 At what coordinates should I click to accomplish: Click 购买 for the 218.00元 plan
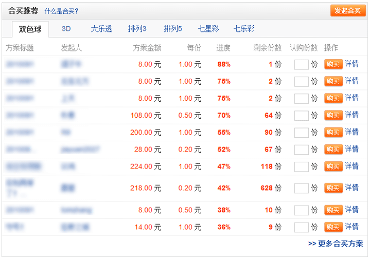[333, 188]
